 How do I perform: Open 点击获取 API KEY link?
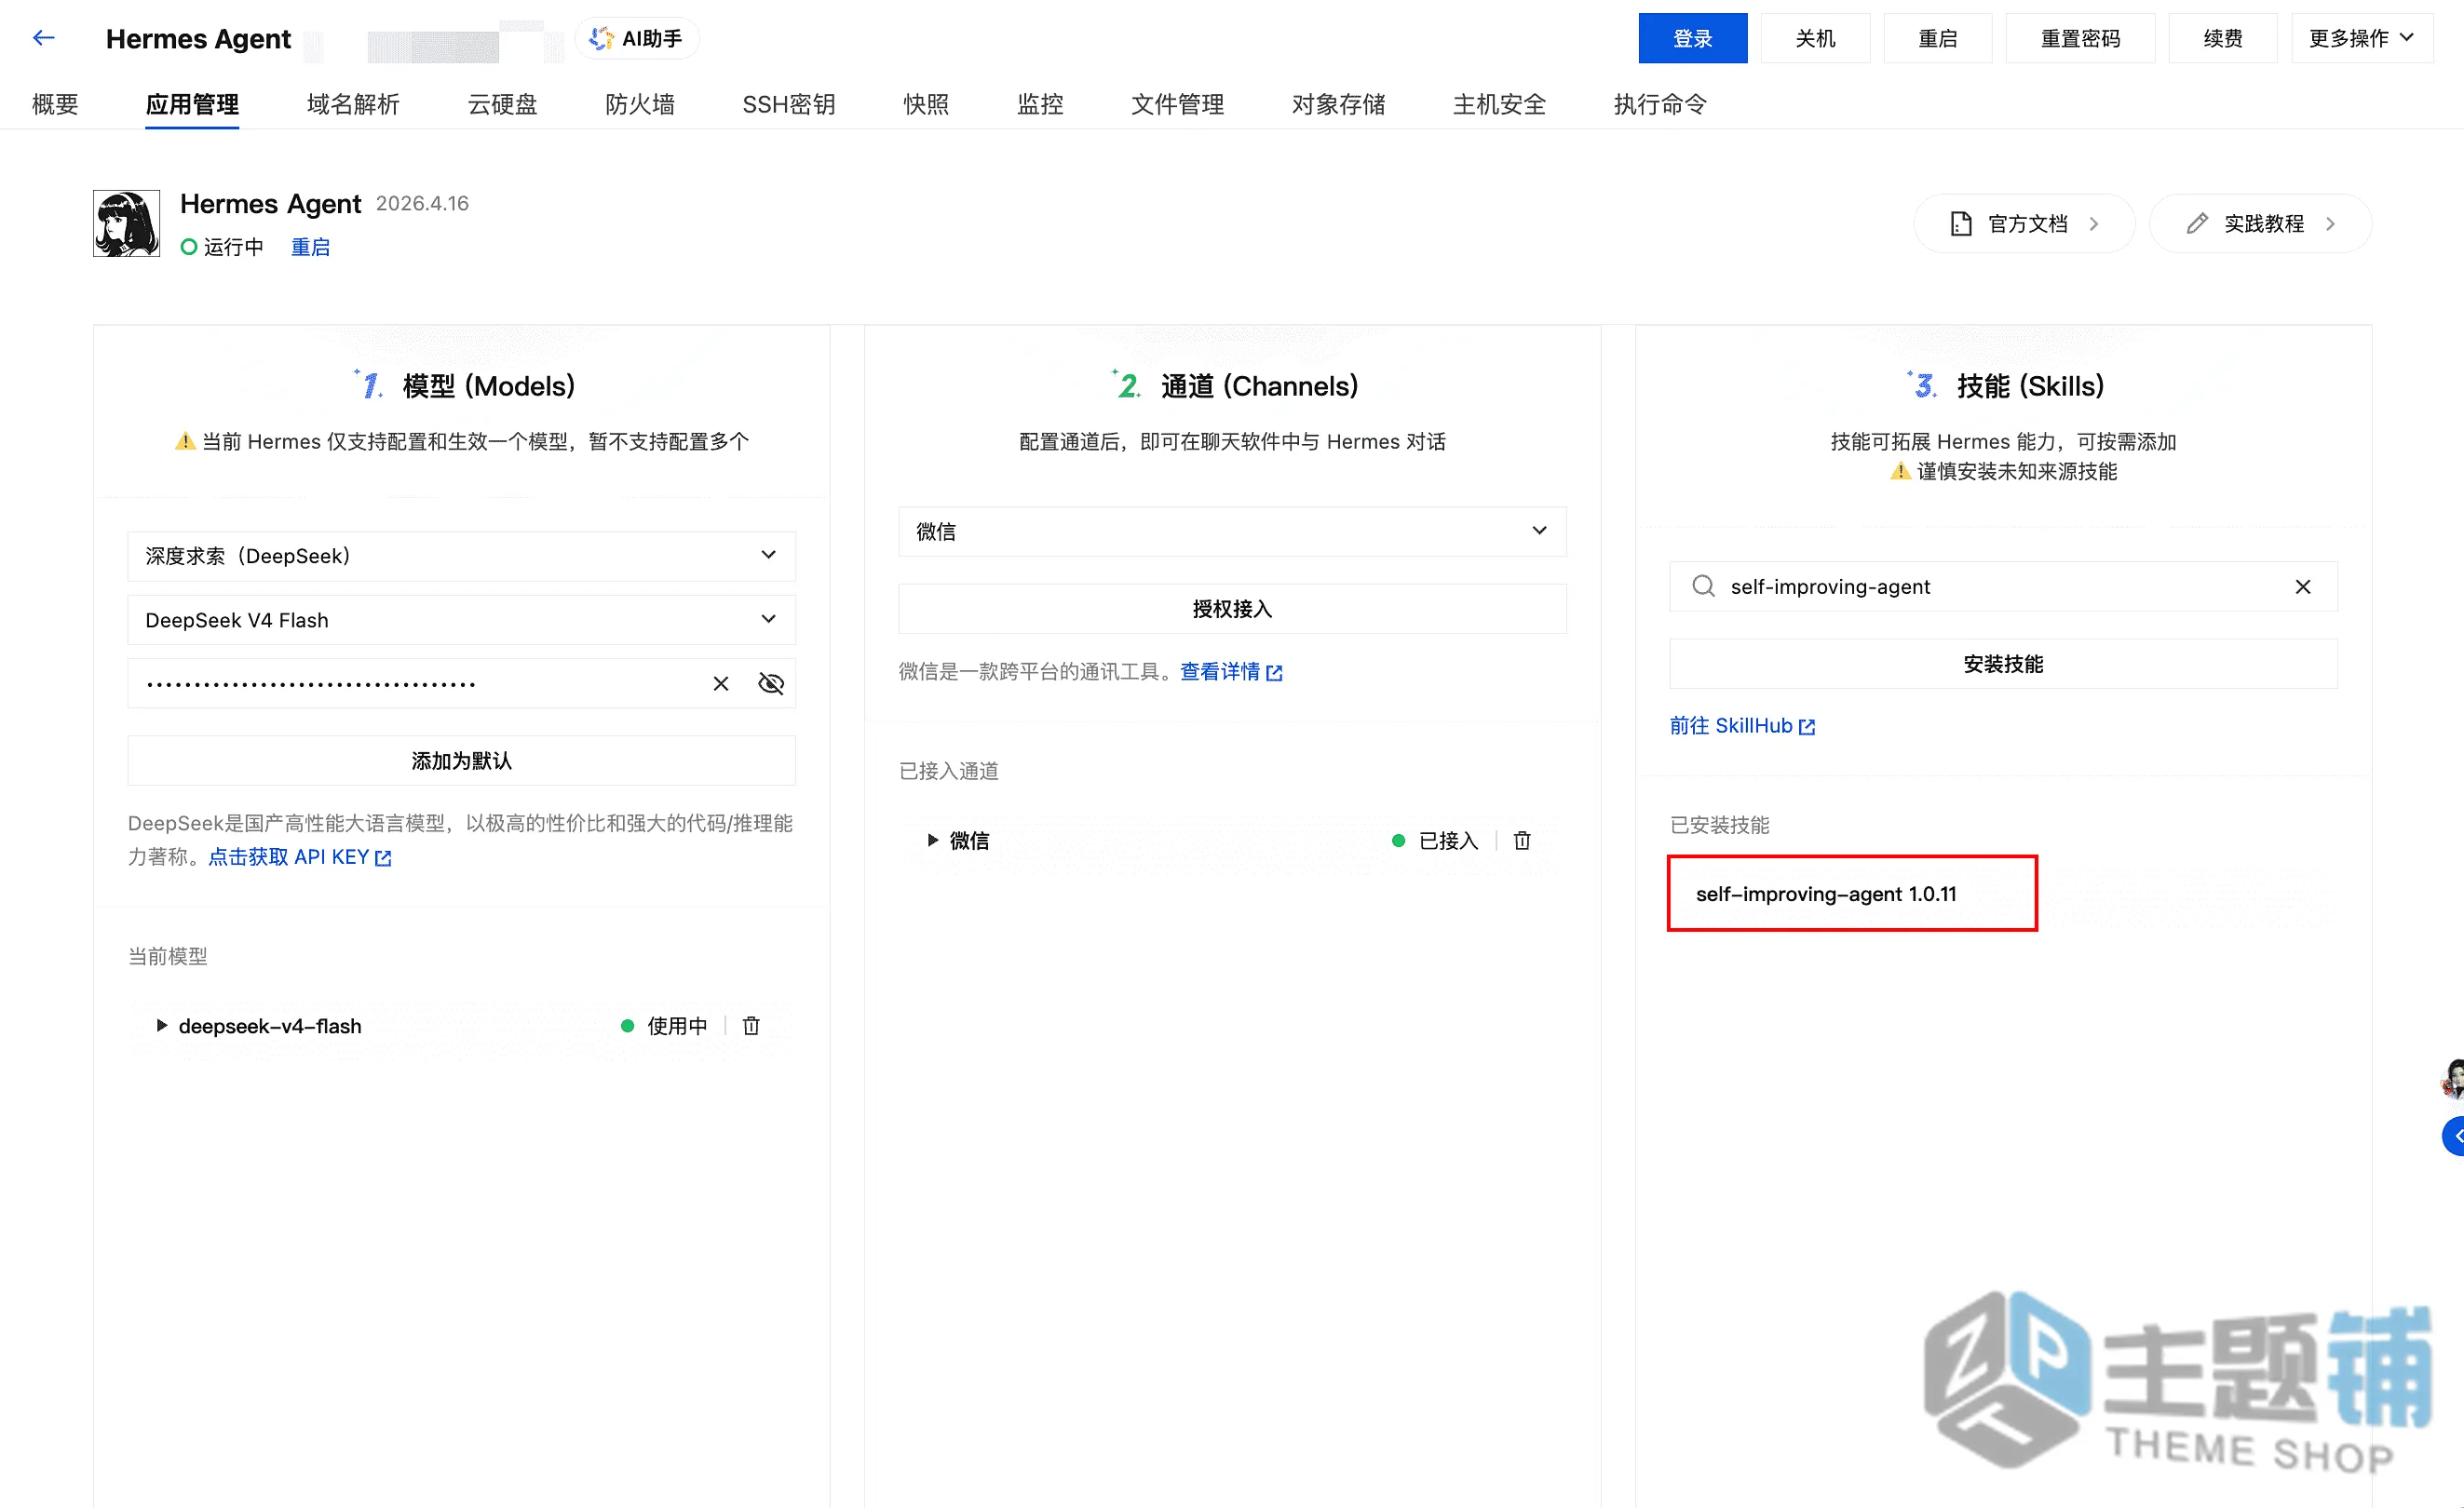[300, 856]
